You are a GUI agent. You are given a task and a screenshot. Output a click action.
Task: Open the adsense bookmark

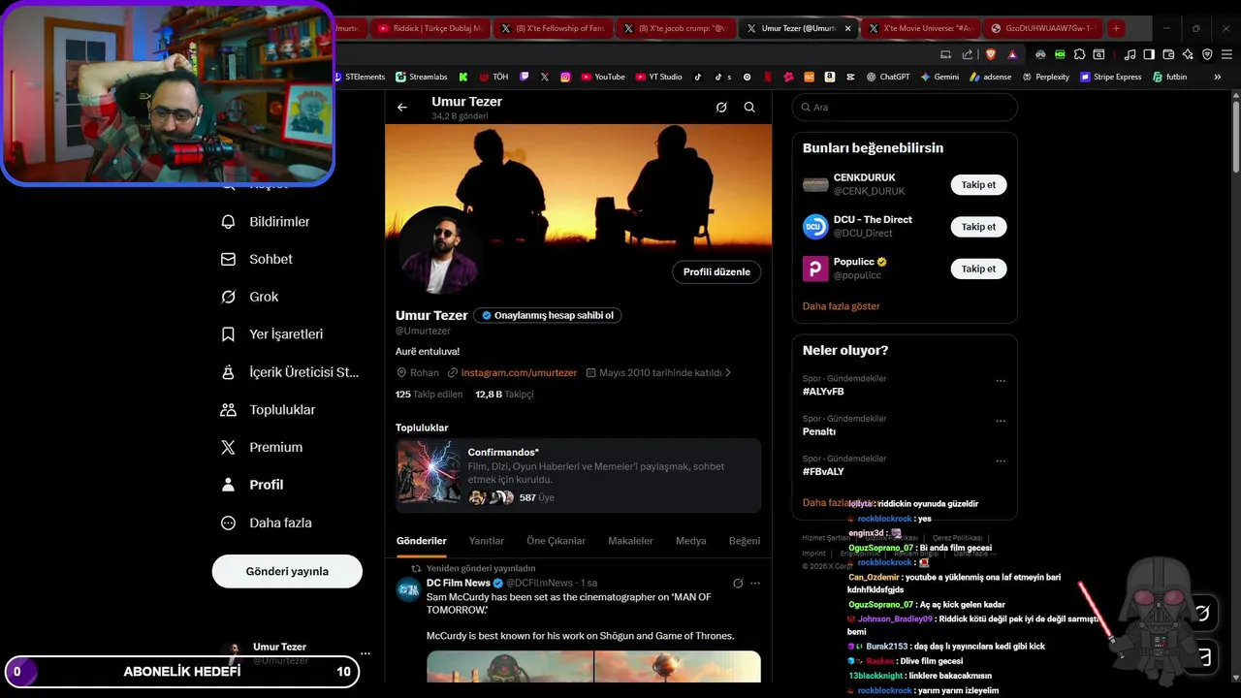click(990, 77)
